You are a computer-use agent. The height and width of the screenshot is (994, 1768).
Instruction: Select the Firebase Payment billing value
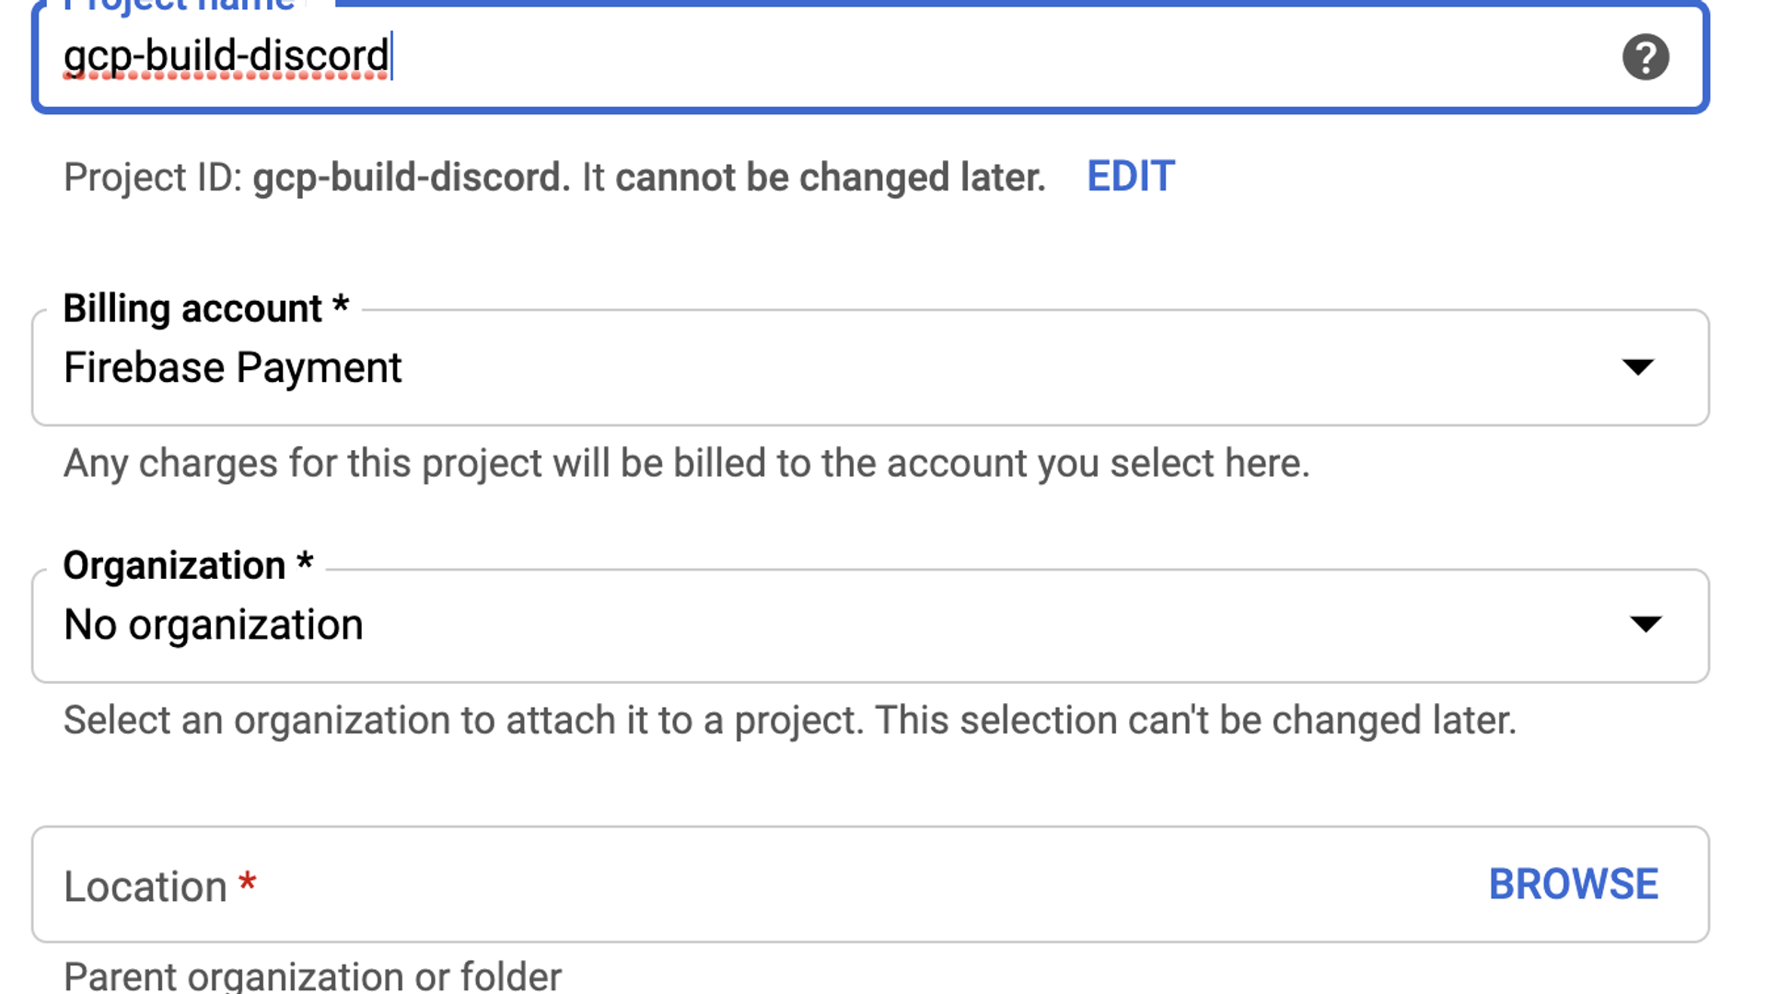click(x=232, y=368)
